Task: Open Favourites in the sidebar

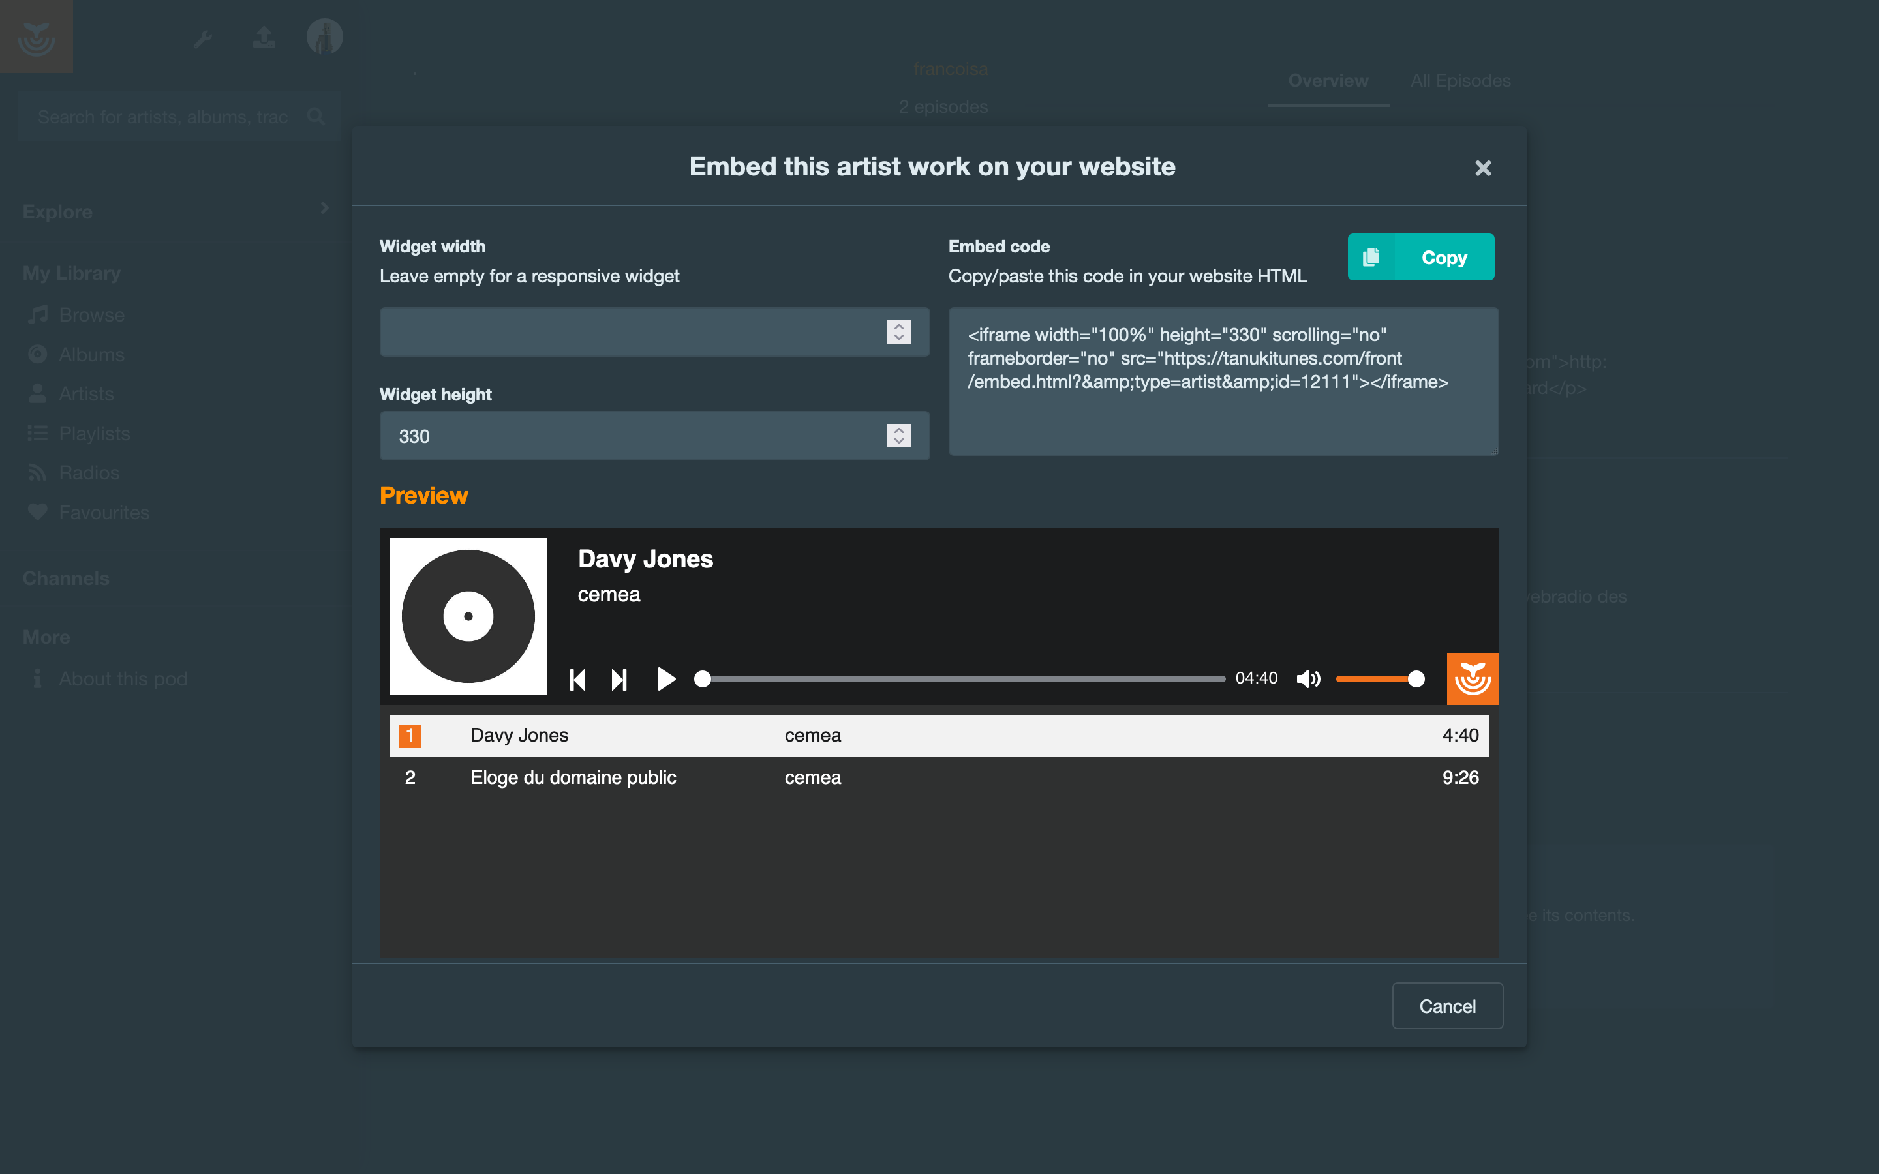Action: [104, 513]
